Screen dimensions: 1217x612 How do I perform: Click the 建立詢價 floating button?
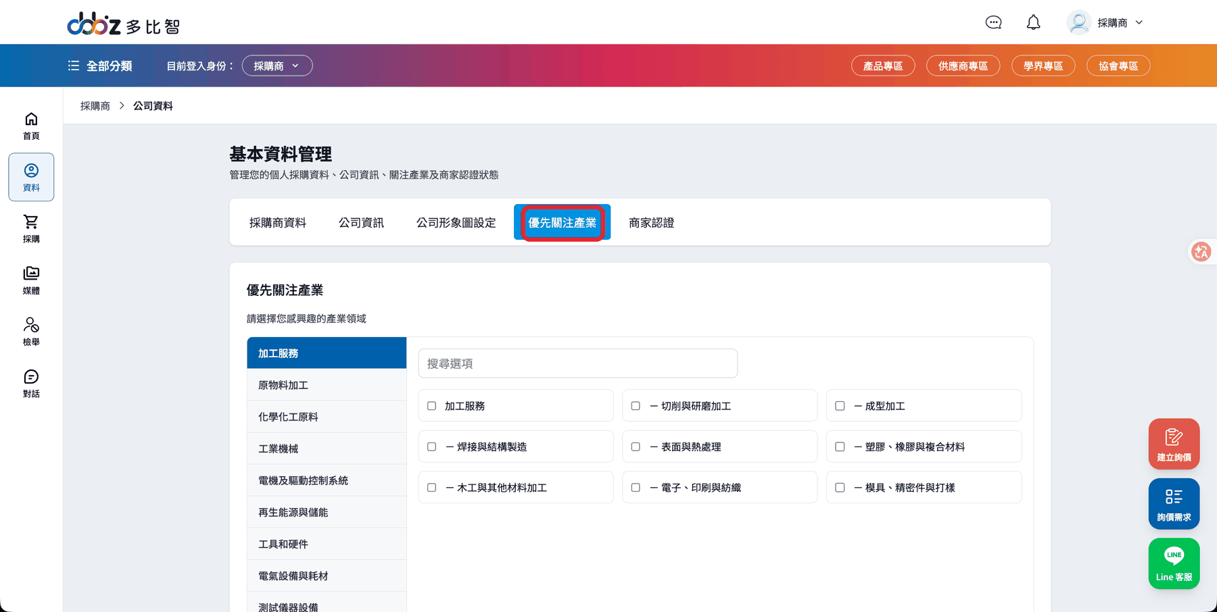1174,444
